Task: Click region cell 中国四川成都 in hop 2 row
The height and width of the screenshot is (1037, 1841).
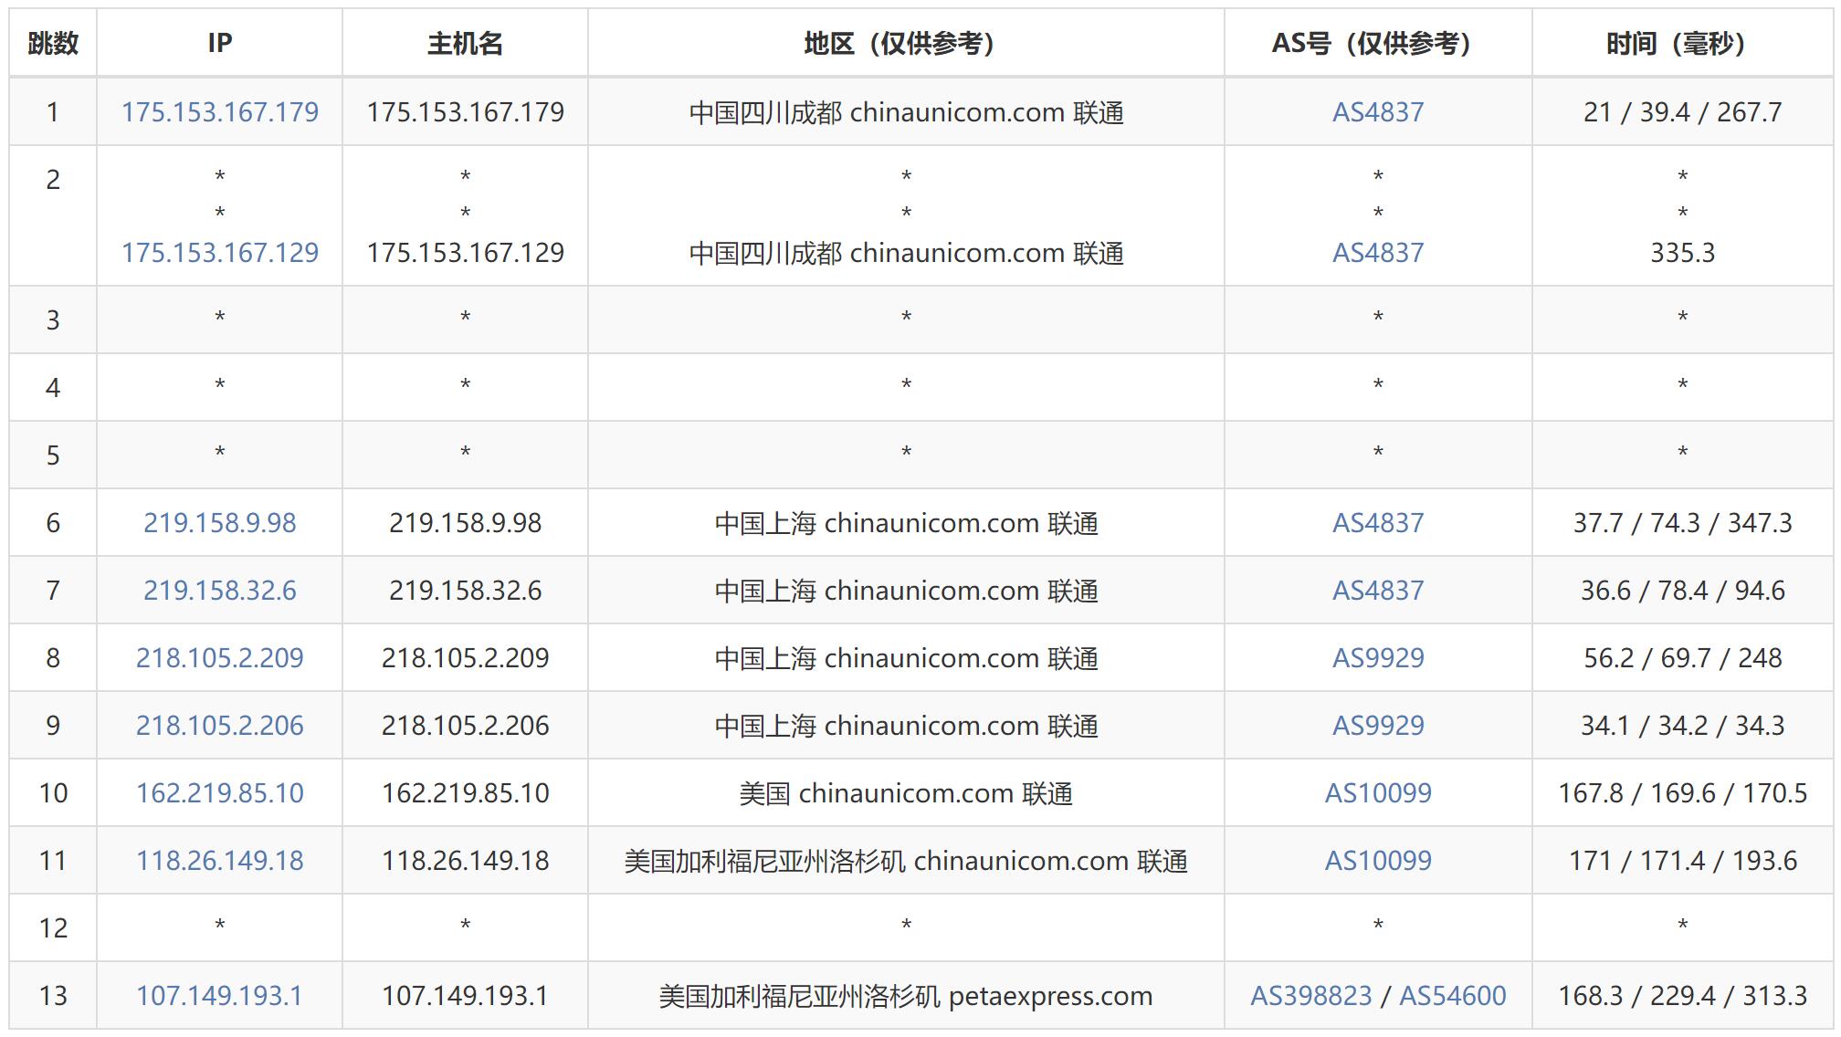Action: click(x=906, y=253)
